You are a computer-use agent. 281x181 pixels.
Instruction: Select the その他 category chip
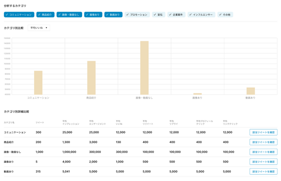coord(225,15)
